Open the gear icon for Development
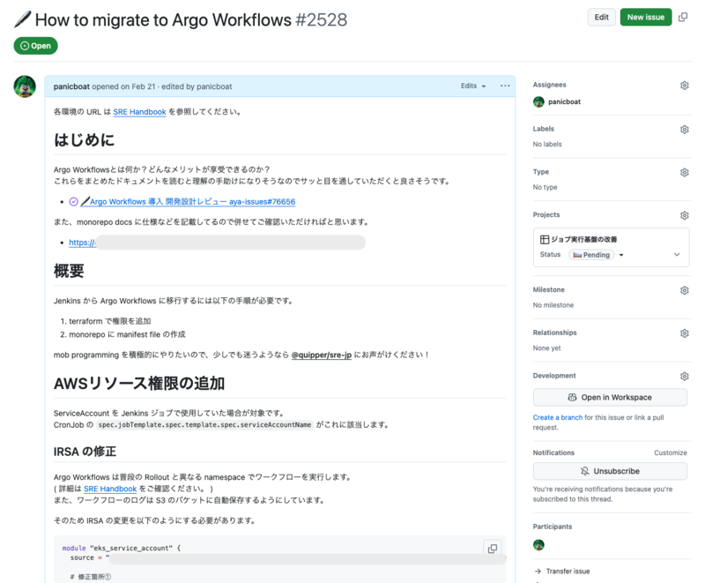The image size is (705, 583). pyautogui.click(x=685, y=376)
